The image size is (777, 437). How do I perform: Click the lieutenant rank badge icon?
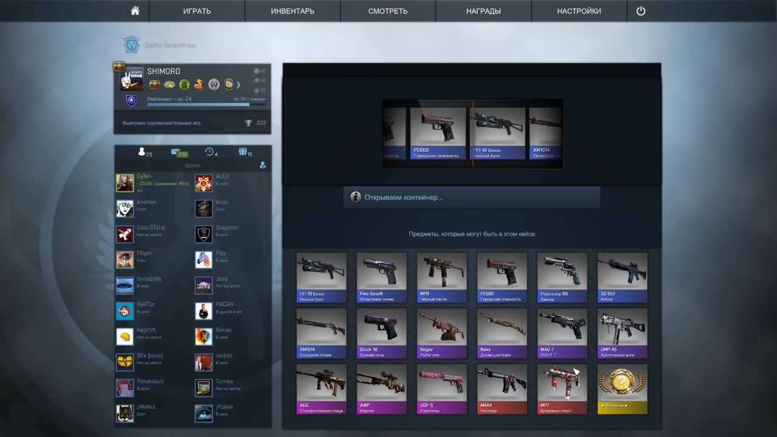point(131,101)
